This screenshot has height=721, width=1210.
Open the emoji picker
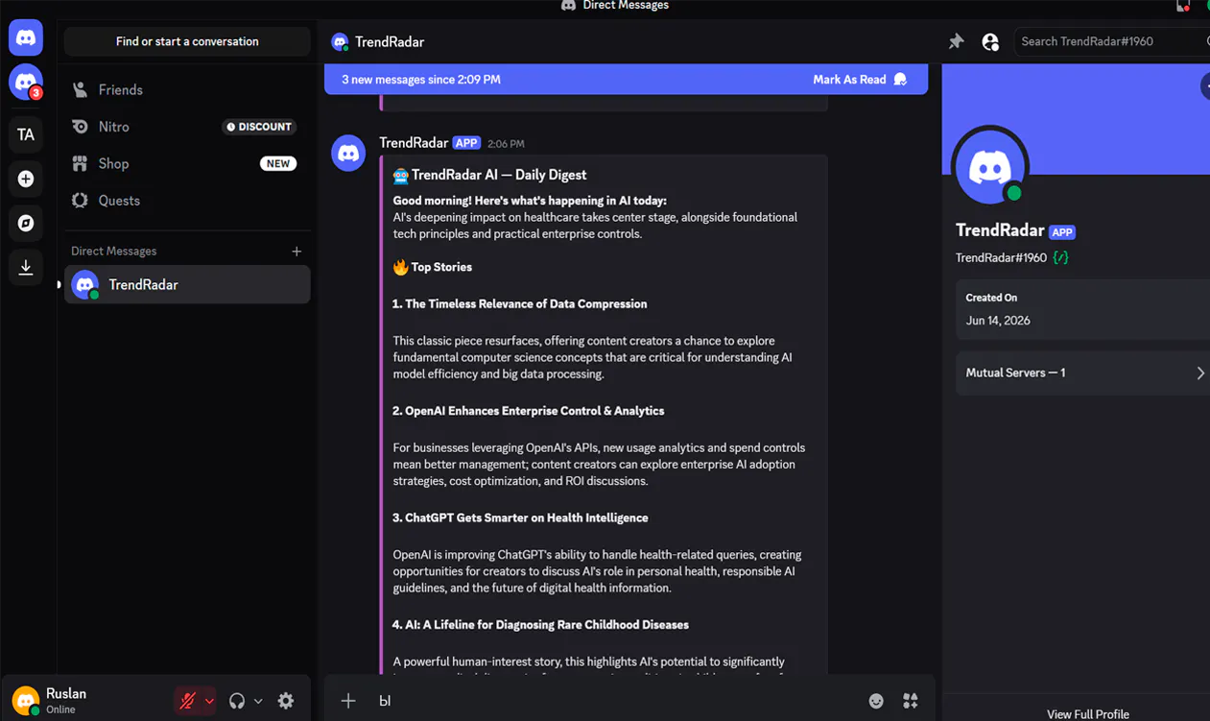876,701
